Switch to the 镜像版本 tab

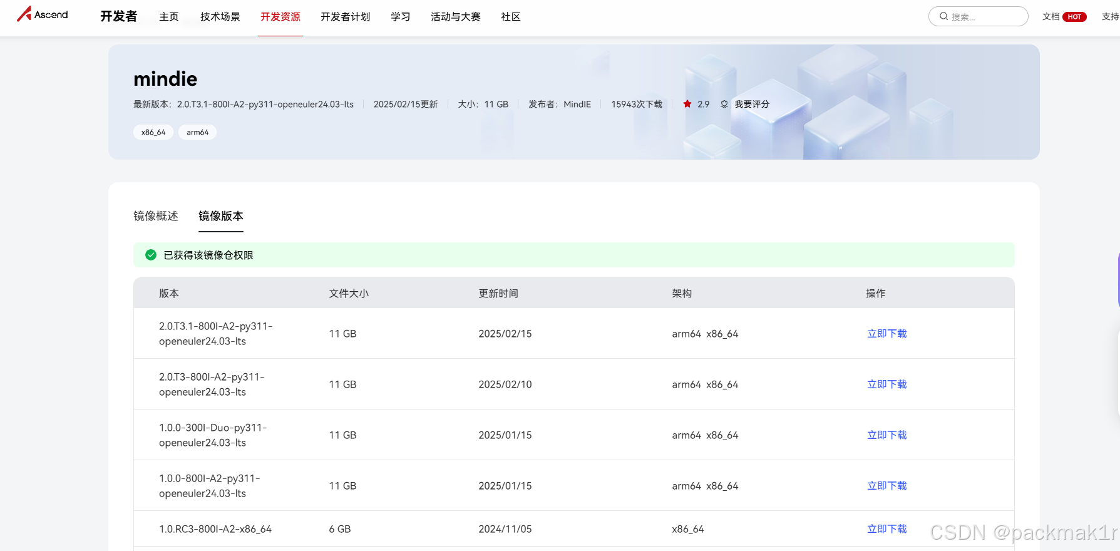click(221, 216)
